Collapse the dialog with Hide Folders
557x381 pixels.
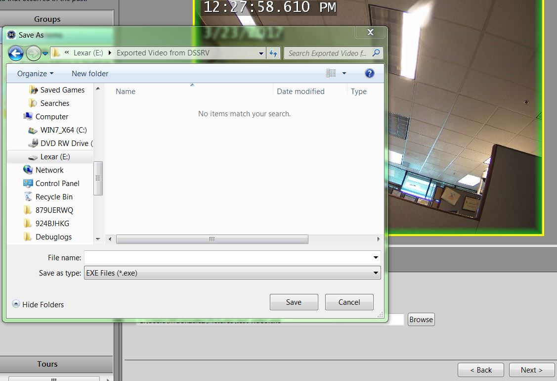pyautogui.click(x=38, y=305)
